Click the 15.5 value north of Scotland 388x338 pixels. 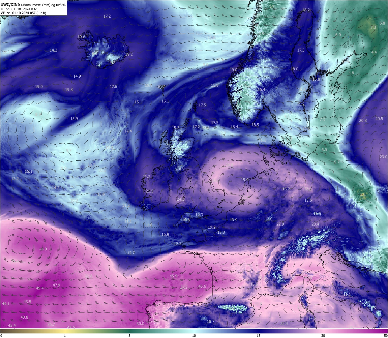[176, 128]
